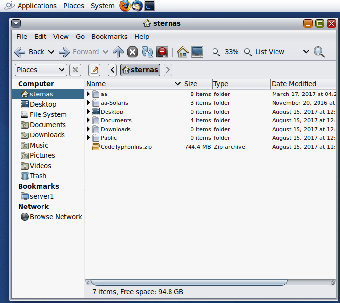The image size is (340, 303).
Task: Reset zoom via the 33% label
Action: 232,52
